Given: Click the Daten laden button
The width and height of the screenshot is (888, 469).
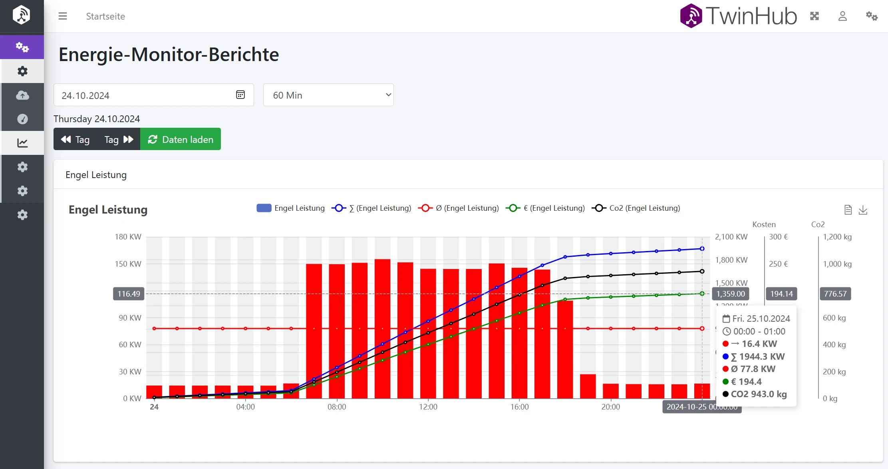Looking at the screenshot, I should click(x=181, y=139).
